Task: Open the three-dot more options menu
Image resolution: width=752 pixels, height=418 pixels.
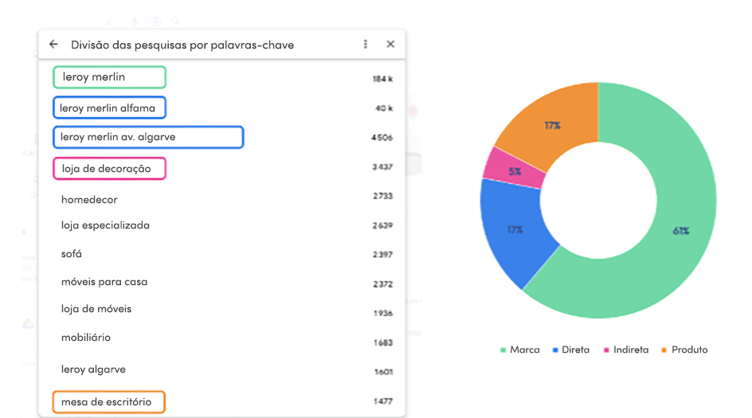Action: click(366, 44)
